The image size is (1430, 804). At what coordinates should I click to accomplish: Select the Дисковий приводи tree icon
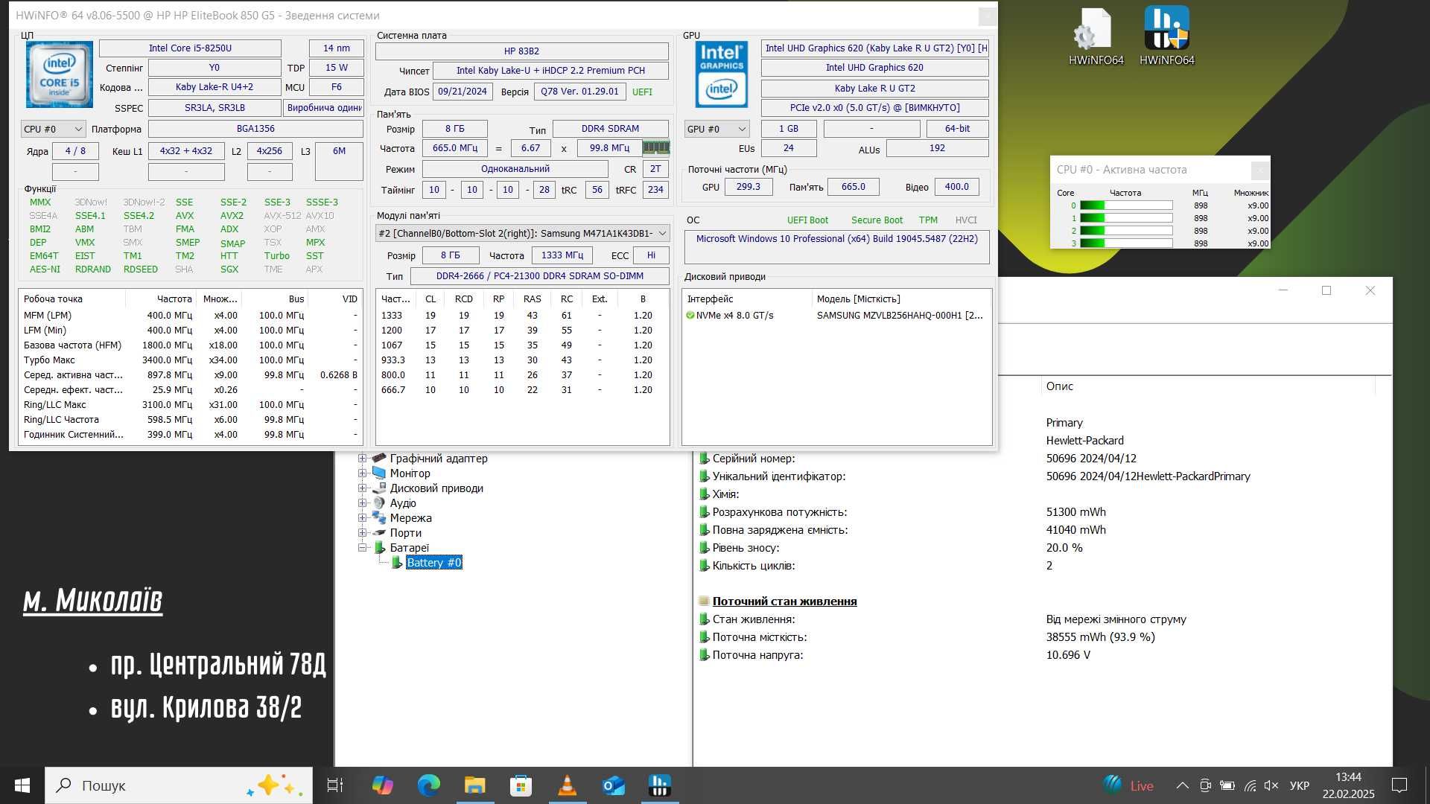(379, 488)
